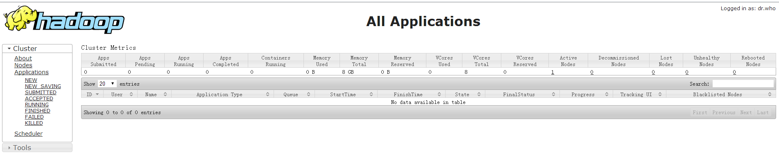Sort table by StartTime column

pyautogui.click(x=346, y=94)
